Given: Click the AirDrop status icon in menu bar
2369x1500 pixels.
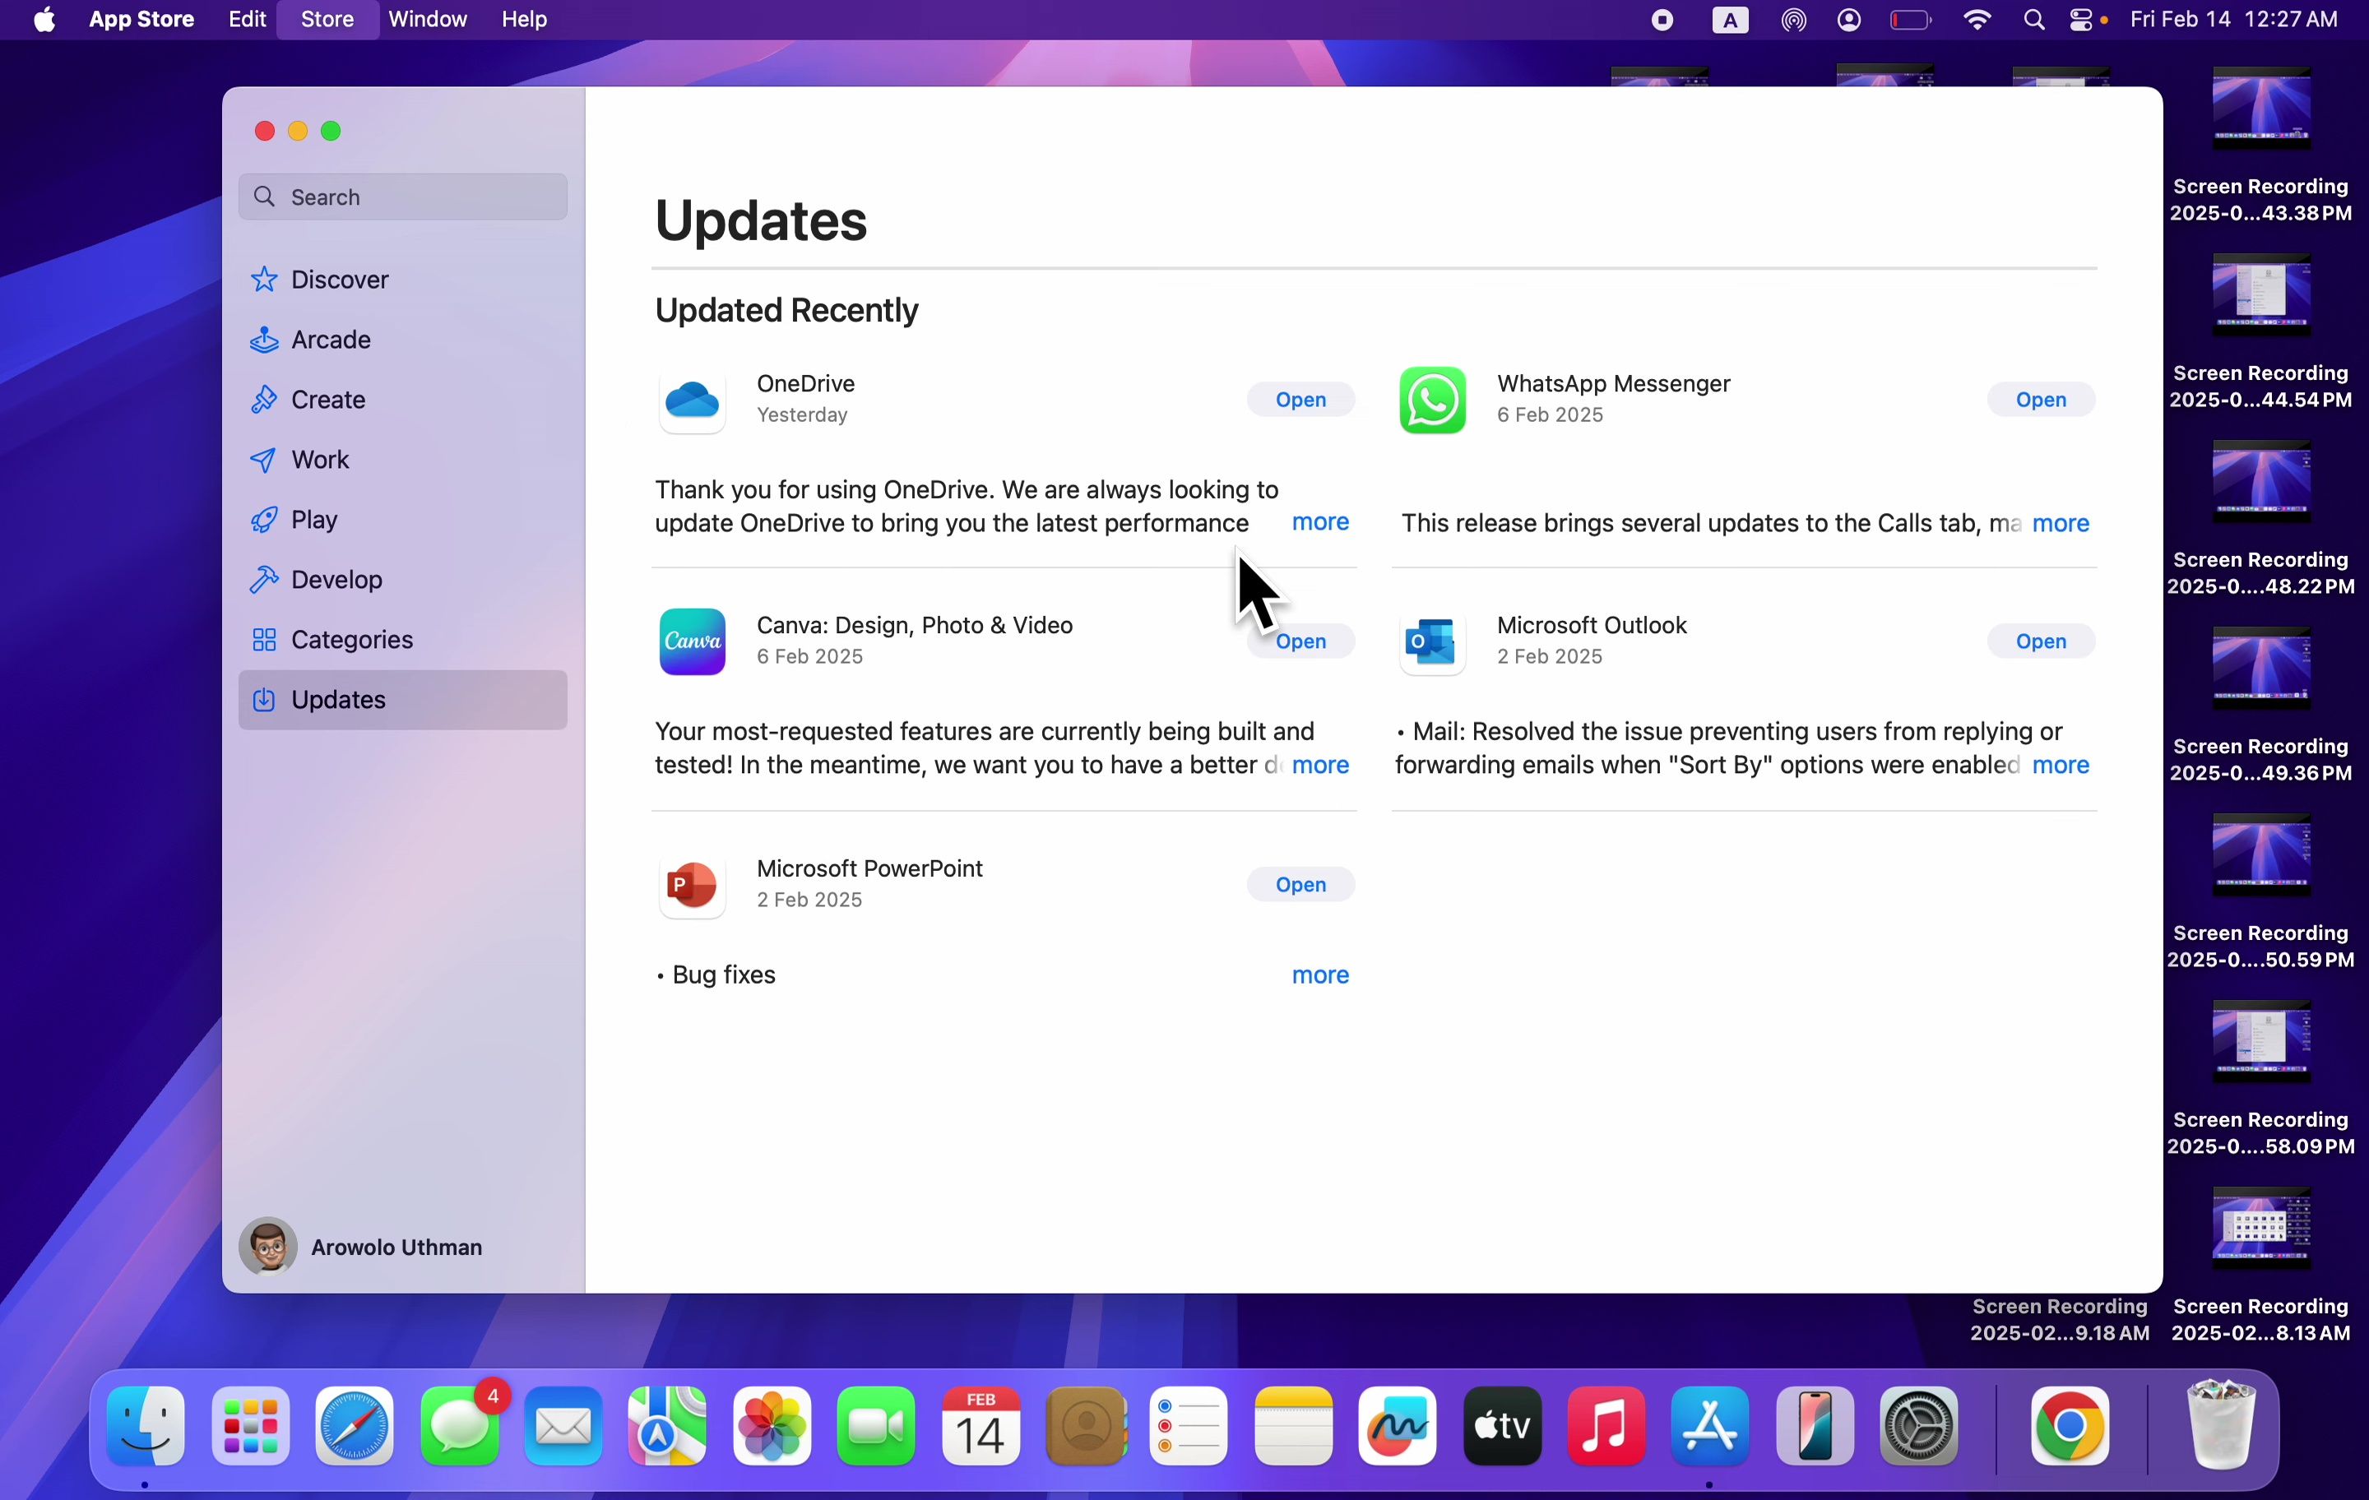Looking at the screenshot, I should pyautogui.click(x=1793, y=20).
